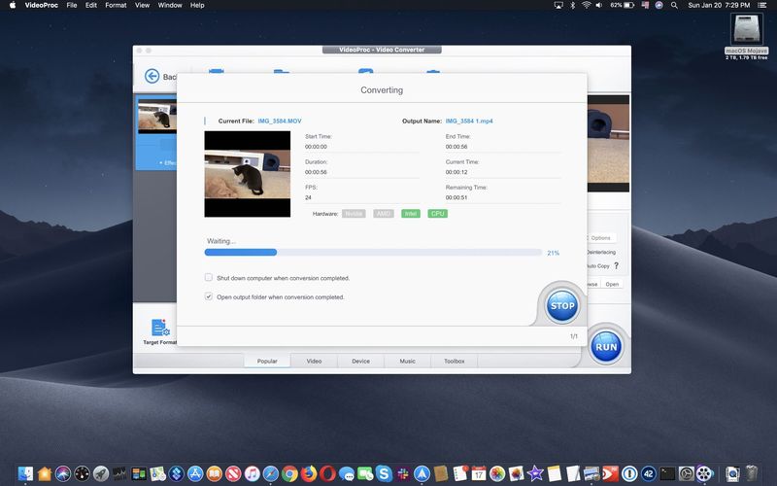
Task: Open the File menu
Action: click(x=72, y=5)
